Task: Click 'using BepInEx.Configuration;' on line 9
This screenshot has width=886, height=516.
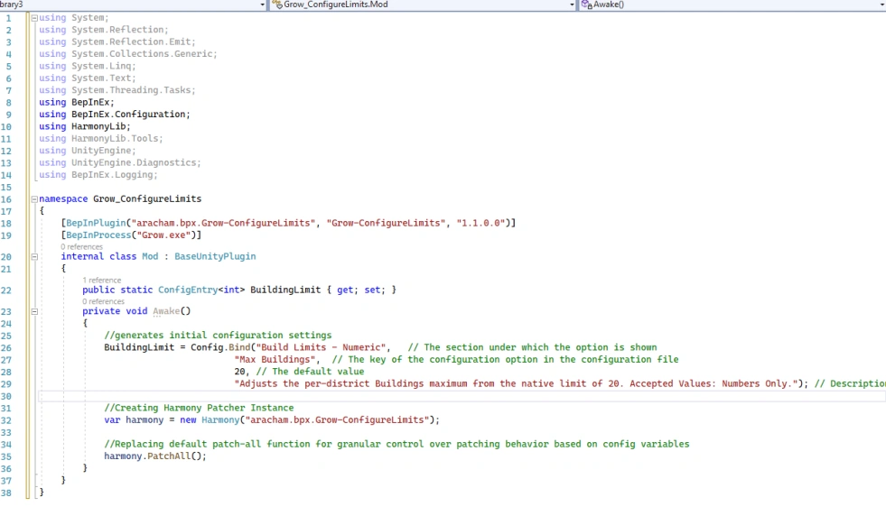Action: click(x=115, y=114)
